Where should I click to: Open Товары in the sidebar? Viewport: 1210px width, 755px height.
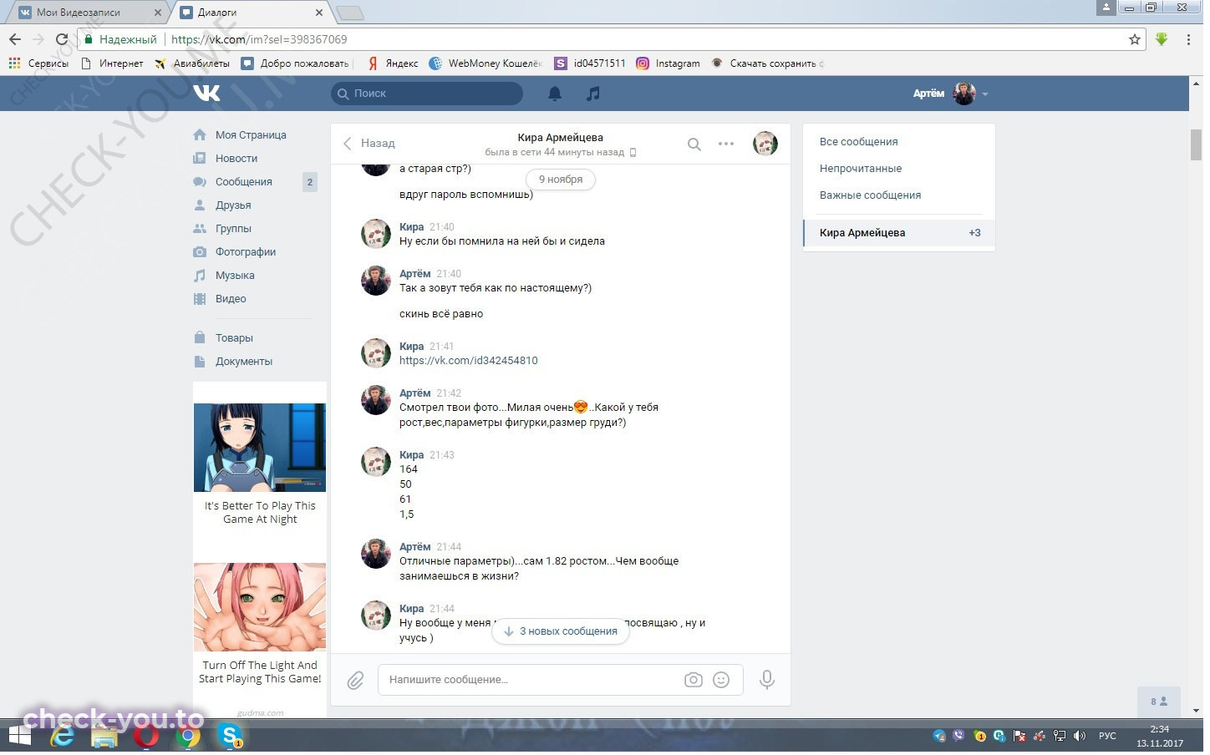(234, 338)
